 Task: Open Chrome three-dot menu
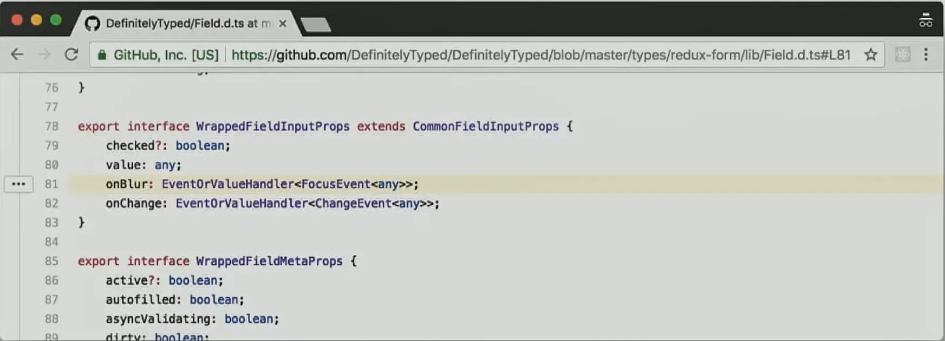(x=926, y=55)
